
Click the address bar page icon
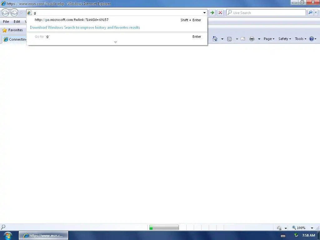click(x=29, y=12)
